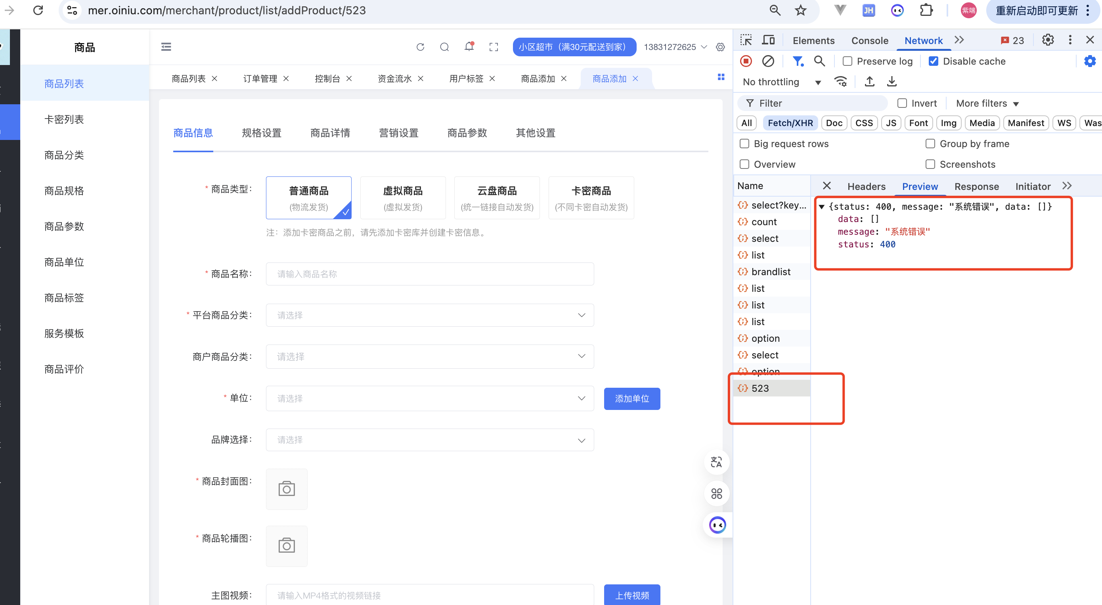
Task: Open DevTools settings gear icon
Action: point(1048,40)
